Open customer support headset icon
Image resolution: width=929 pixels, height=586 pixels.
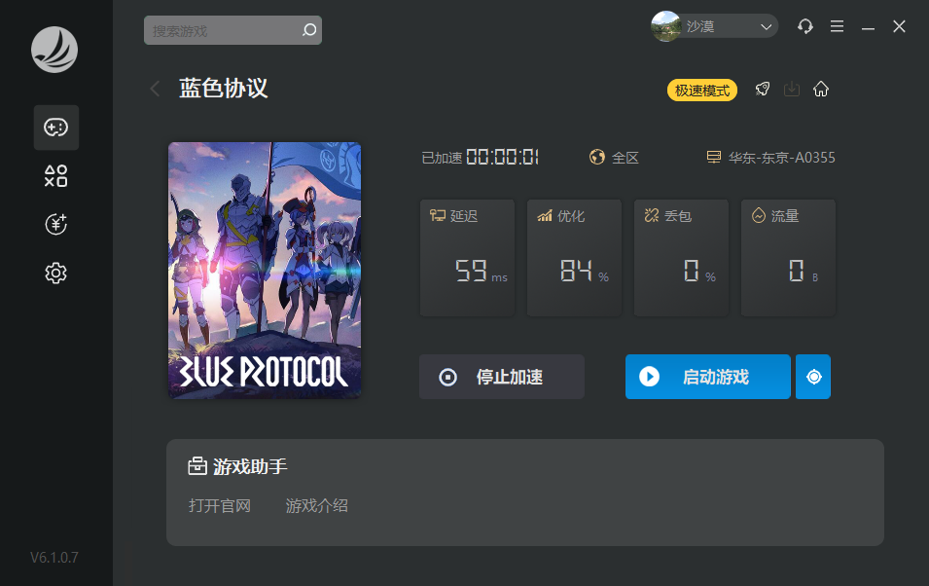(x=805, y=26)
